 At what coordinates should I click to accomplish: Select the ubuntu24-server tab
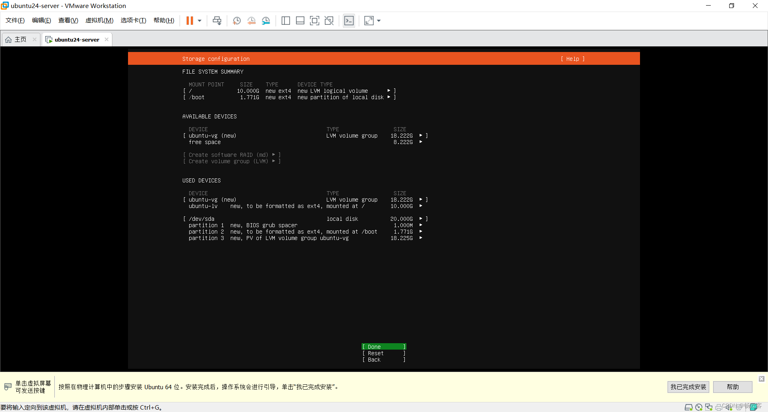point(77,40)
